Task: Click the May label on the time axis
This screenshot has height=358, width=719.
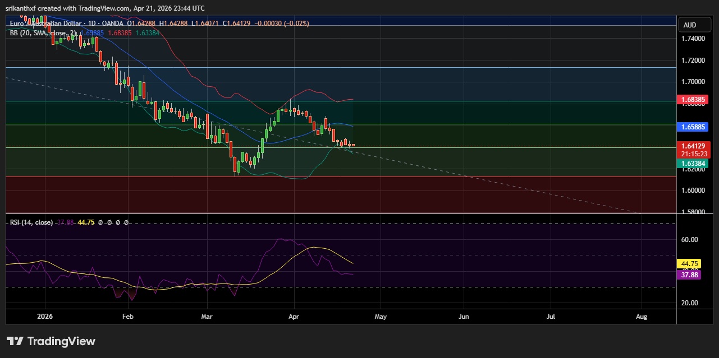Action: click(381, 317)
